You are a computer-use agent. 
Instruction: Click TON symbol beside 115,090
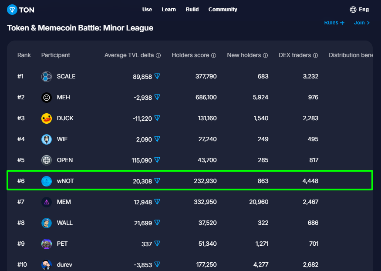coord(157,160)
